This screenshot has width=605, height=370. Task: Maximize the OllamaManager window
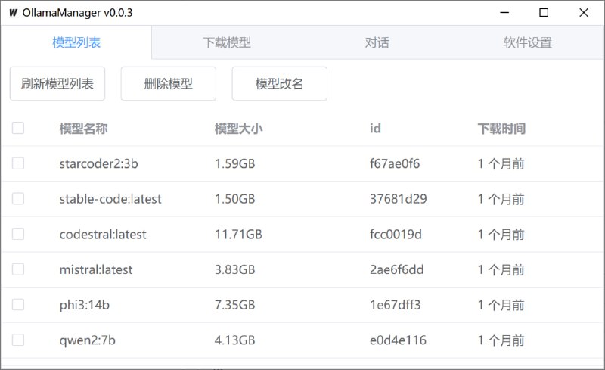pos(544,13)
